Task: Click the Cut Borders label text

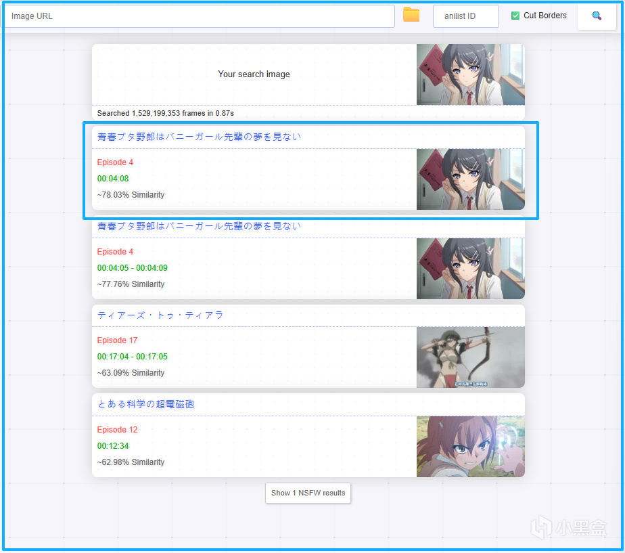Action: click(x=545, y=16)
